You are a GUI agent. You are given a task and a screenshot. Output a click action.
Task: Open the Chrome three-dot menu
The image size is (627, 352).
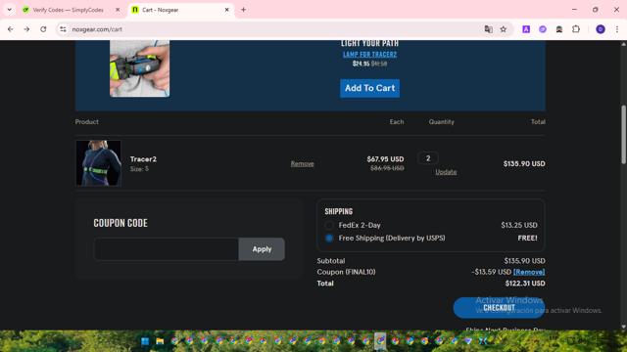[x=617, y=29]
